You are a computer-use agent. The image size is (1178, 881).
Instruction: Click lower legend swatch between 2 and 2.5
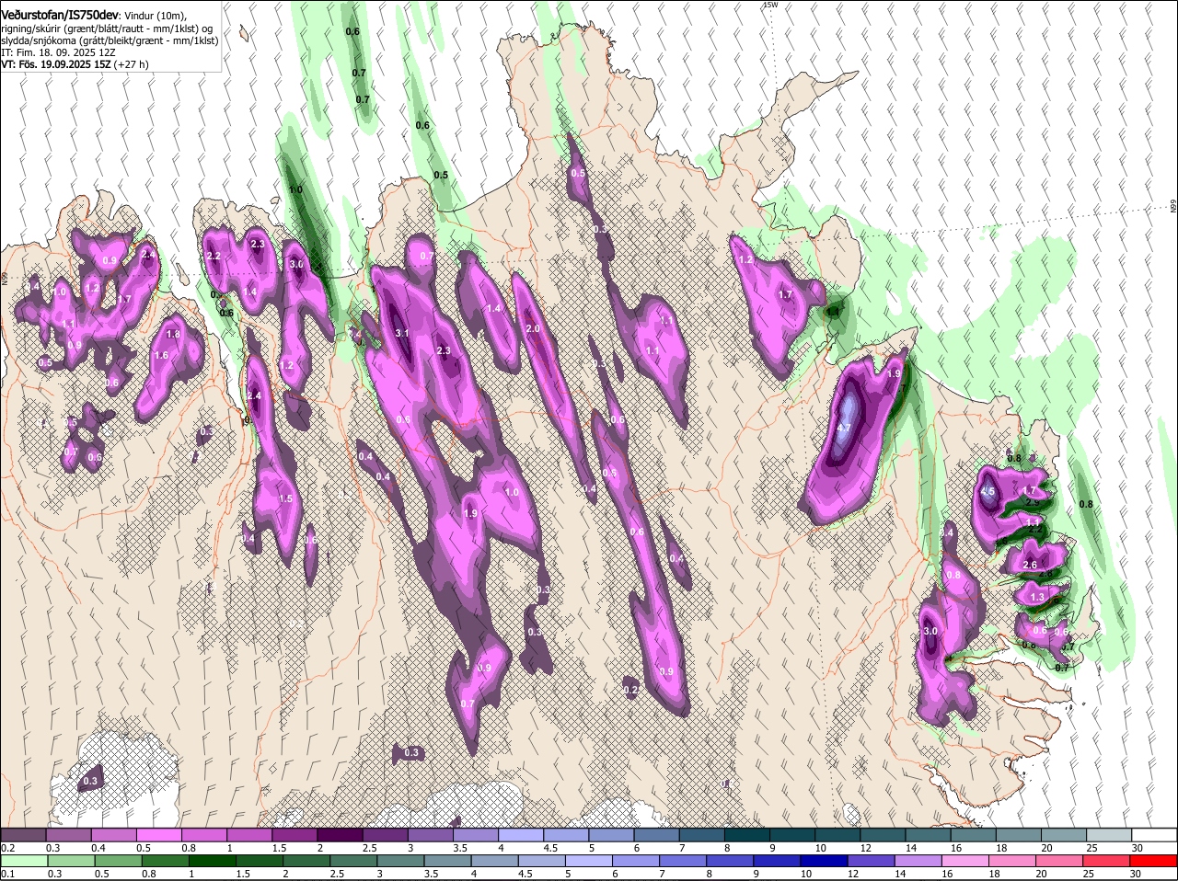[x=307, y=861]
